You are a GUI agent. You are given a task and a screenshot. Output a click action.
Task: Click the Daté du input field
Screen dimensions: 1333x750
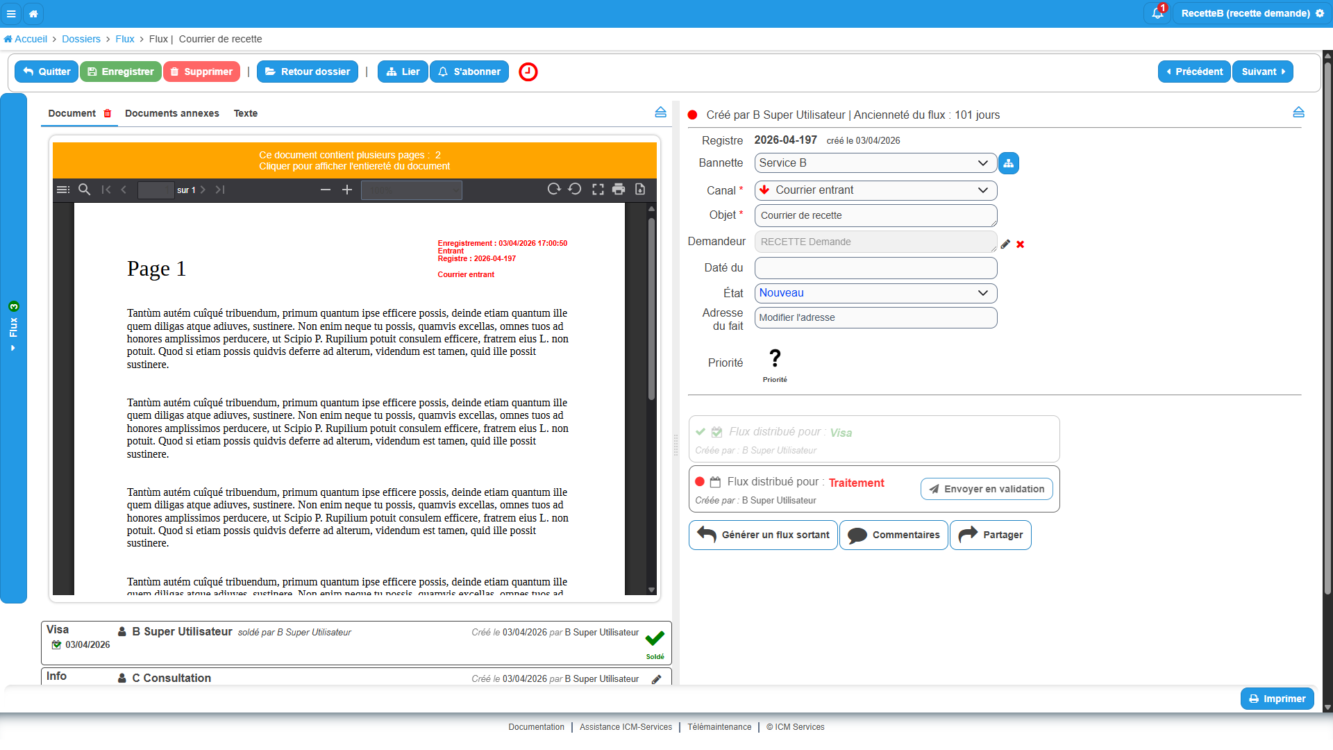point(875,268)
